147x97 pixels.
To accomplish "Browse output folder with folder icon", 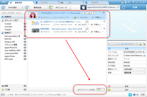I will [145, 56].
